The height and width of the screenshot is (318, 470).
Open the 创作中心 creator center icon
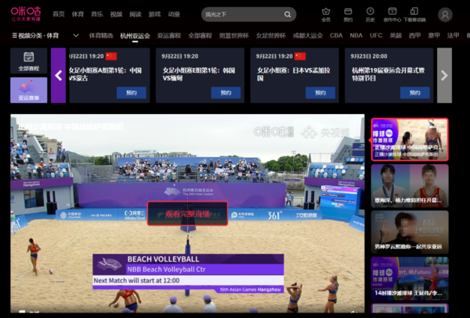tap(392, 15)
